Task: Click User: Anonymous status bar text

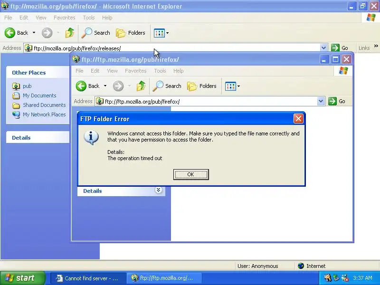Action: click(x=257, y=266)
